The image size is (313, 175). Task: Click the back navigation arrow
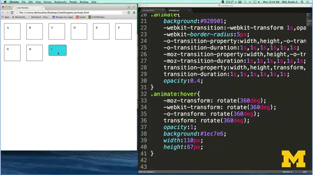(x=3, y=12)
